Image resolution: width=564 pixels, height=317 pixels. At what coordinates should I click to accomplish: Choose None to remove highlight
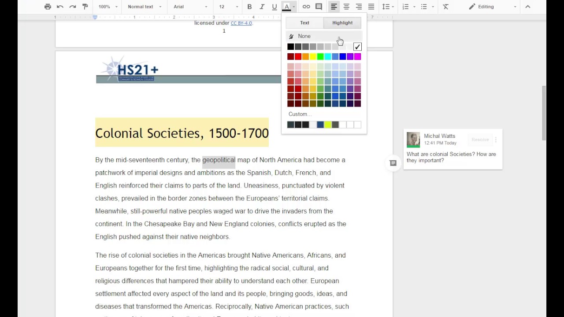(x=304, y=36)
